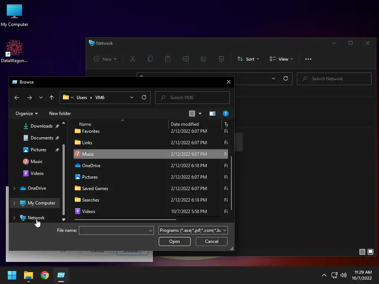This screenshot has height=284, width=379.
Task: Open recent locations chevron in Browse dialog
Action: [41, 98]
